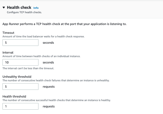Click the 'requests' unit beside Unhealthy threshold

(x=49, y=87)
